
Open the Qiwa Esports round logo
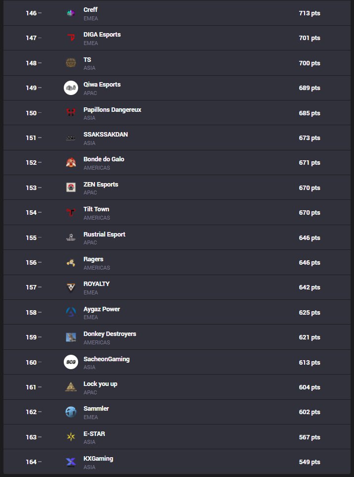point(71,88)
